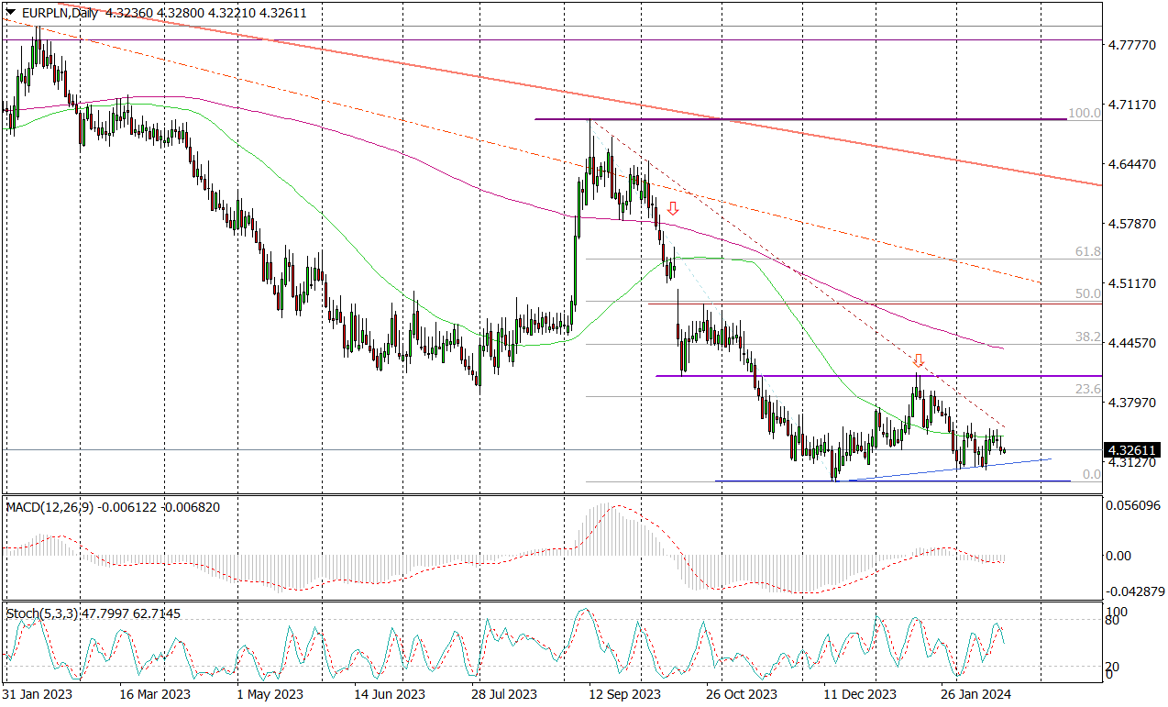The width and height of the screenshot is (1168, 707).
Task: Click the 1 May 2023 date label
Action: coord(270,694)
